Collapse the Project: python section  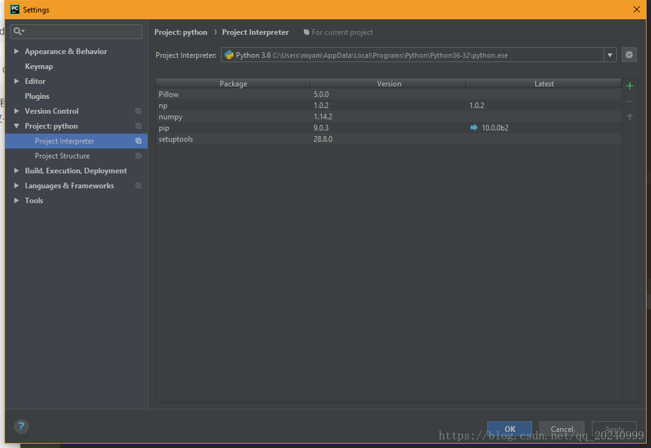point(17,126)
